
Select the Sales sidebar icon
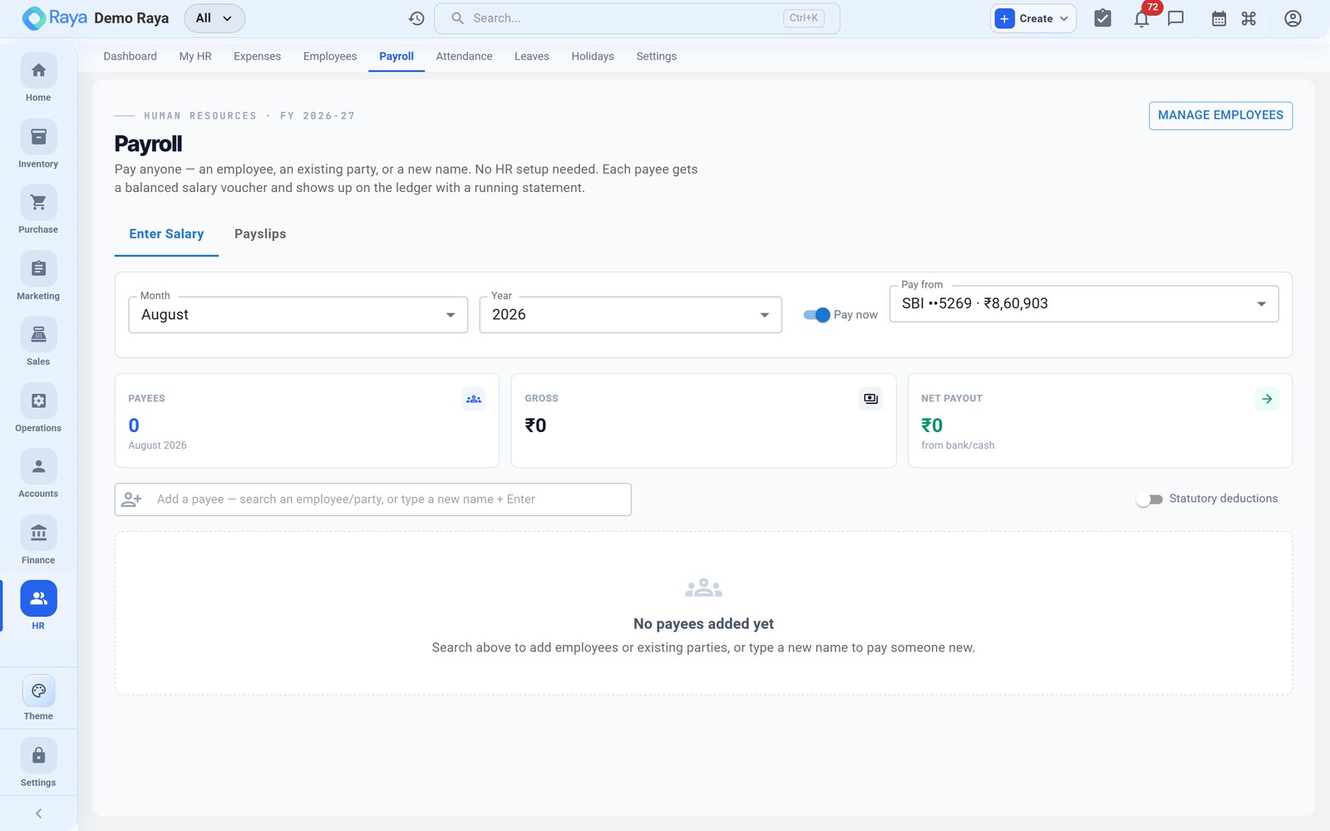tap(38, 335)
